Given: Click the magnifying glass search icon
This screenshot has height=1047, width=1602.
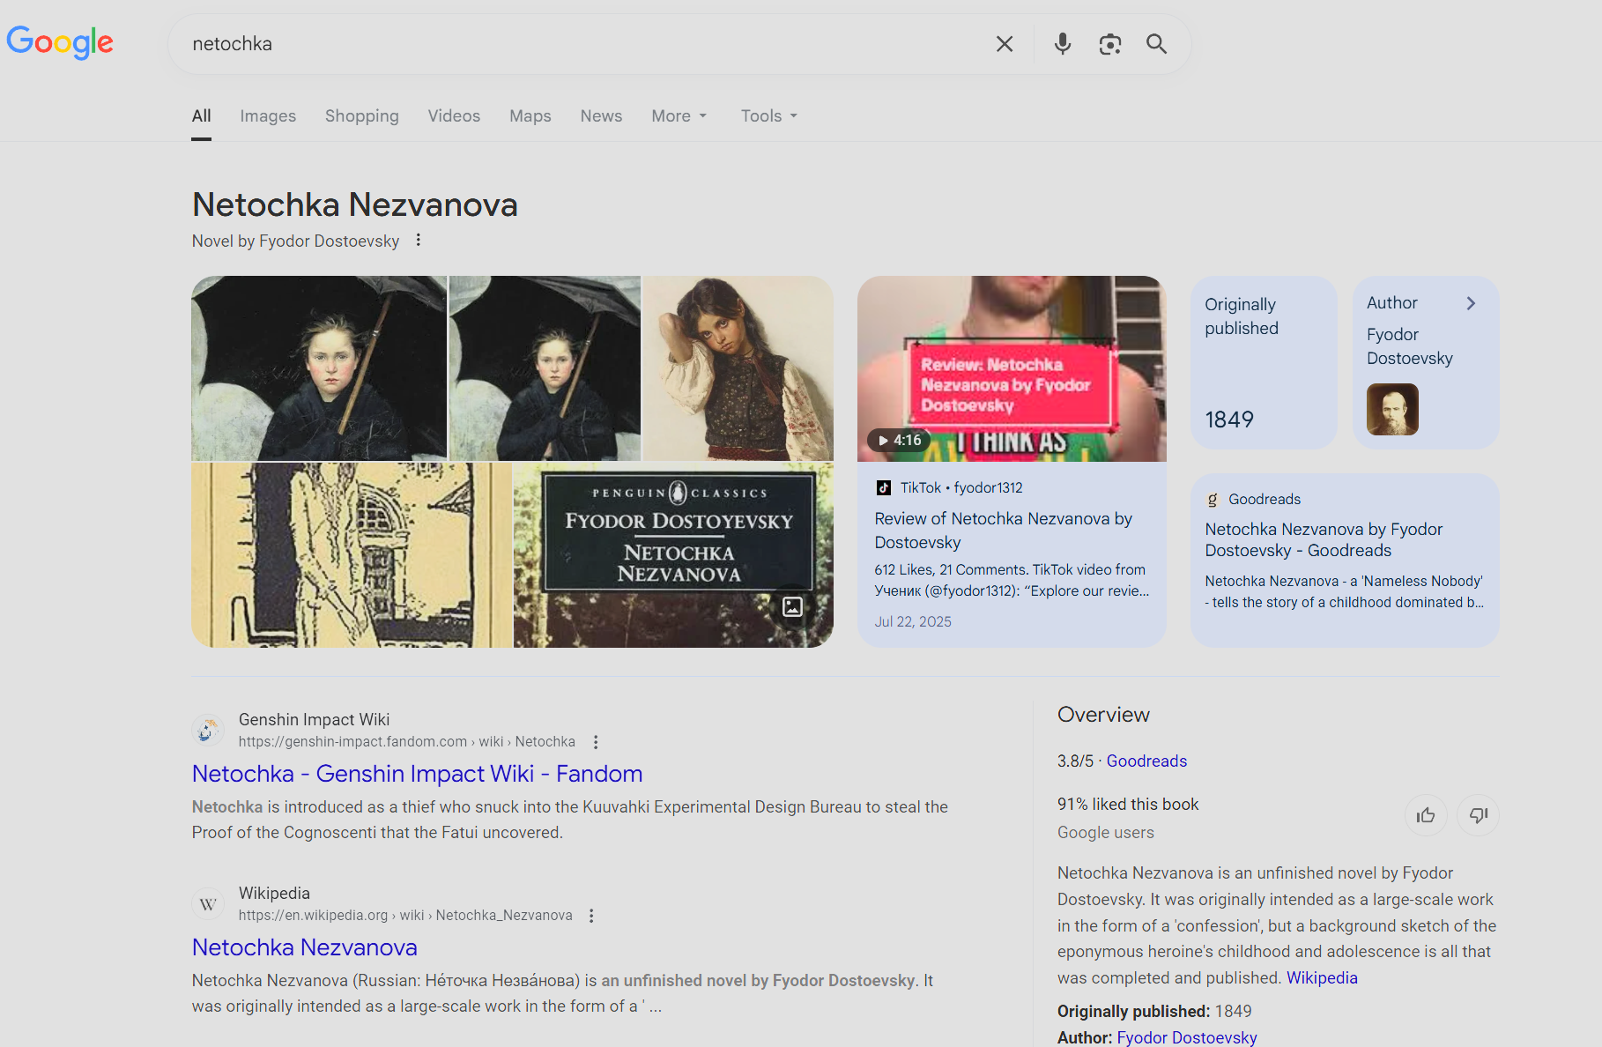Looking at the screenshot, I should [x=1156, y=44].
